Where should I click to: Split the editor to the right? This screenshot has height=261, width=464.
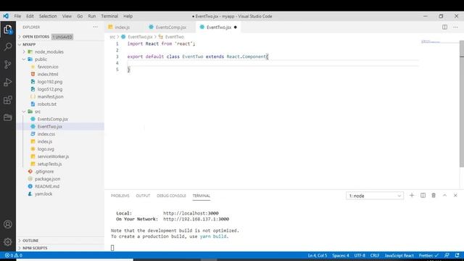444,27
